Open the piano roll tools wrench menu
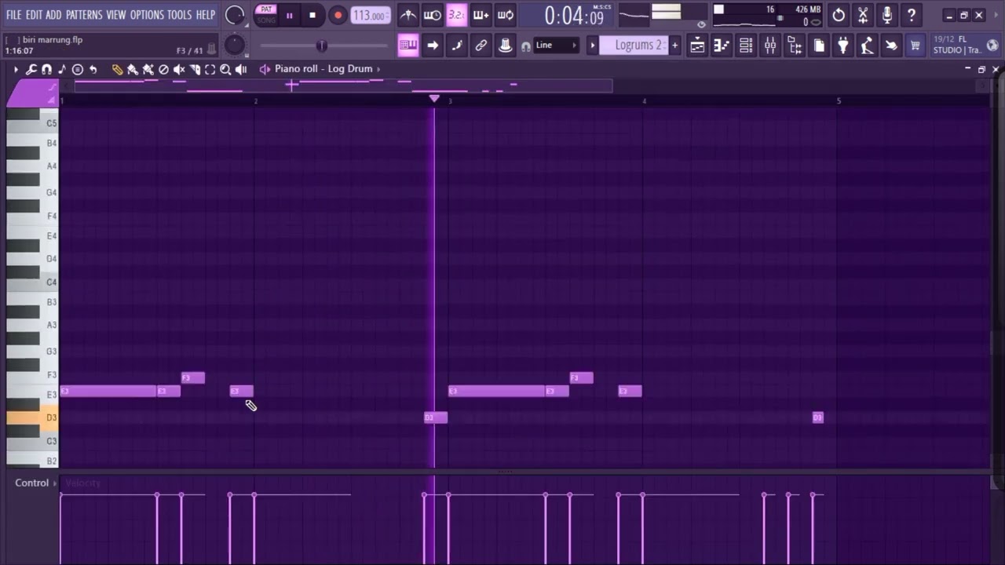Screen dimensions: 1005x565 click(x=31, y=70)
